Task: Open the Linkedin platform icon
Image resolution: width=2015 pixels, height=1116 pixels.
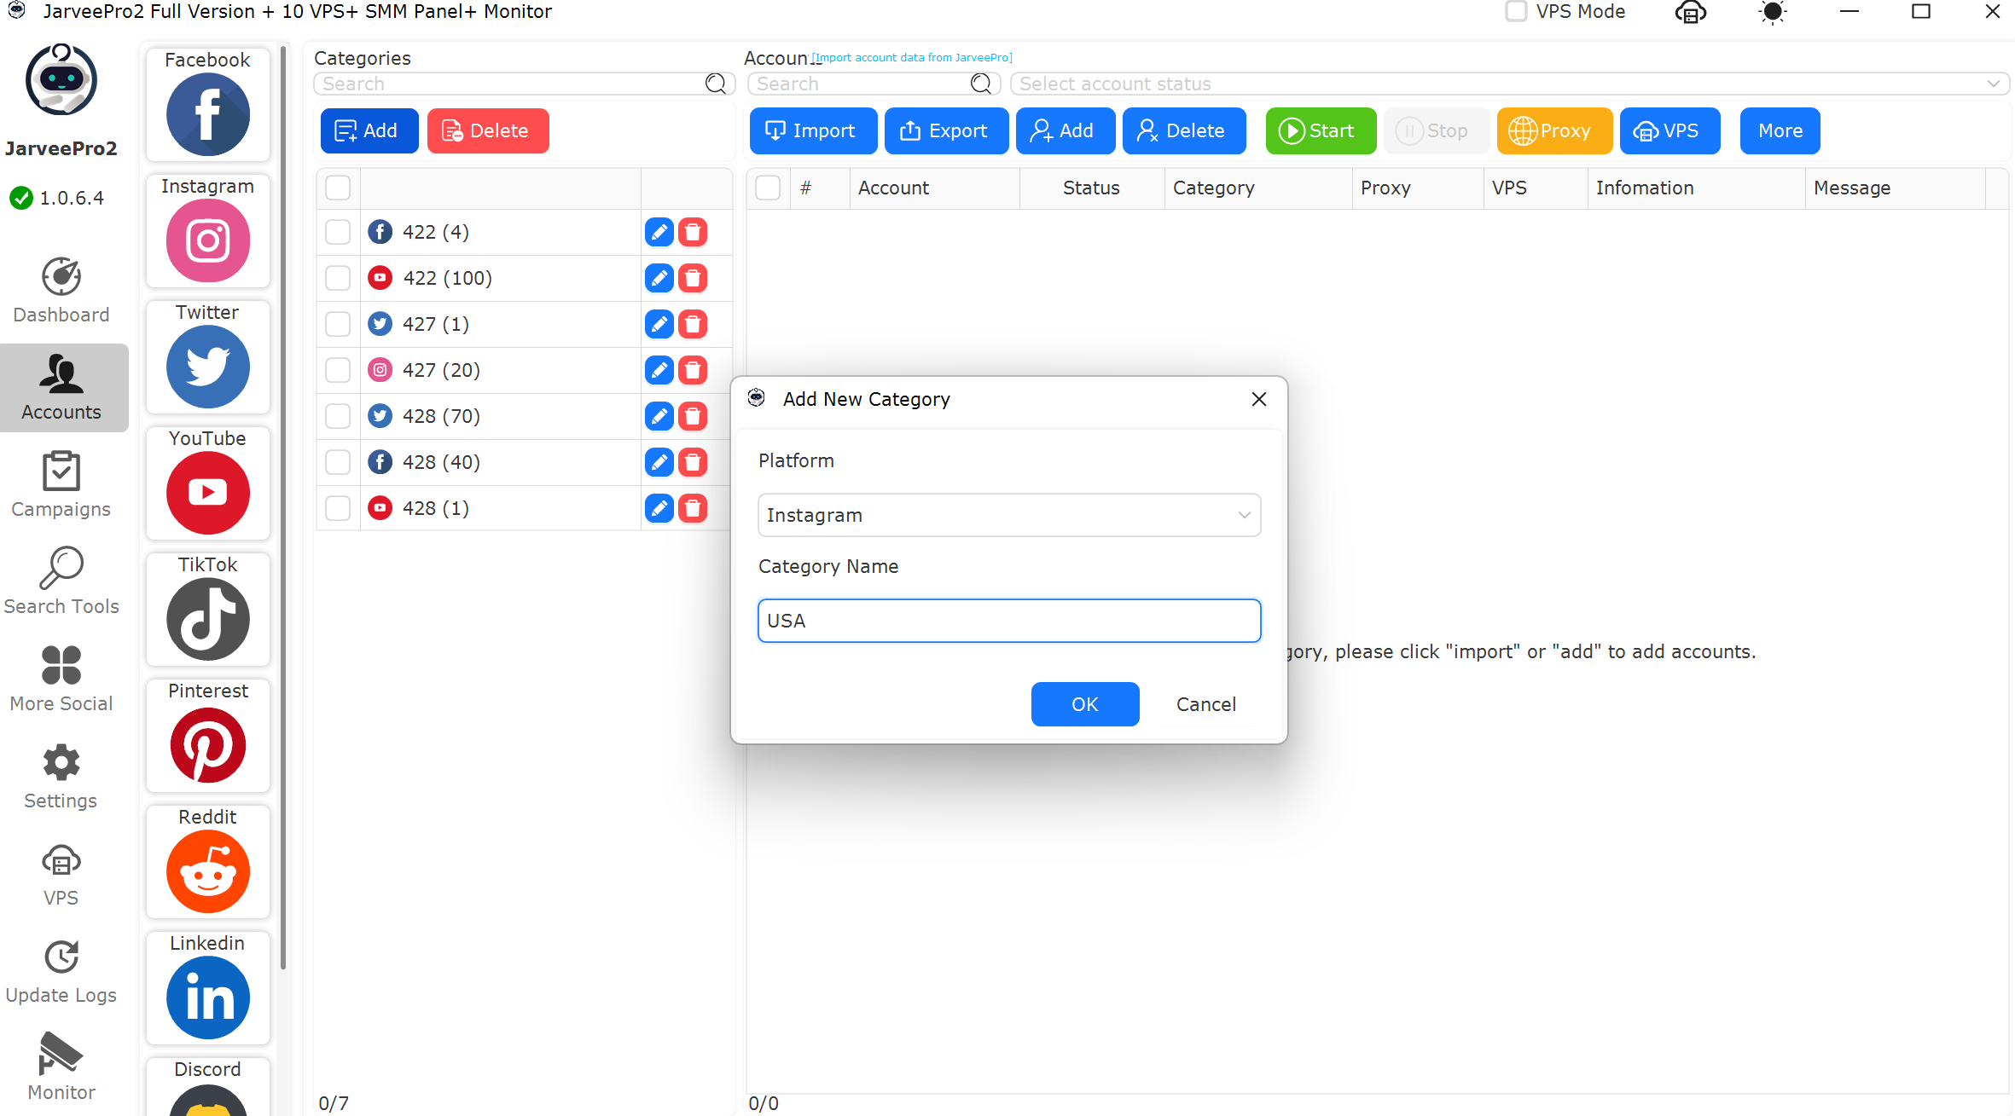Action: coord(208,997)
